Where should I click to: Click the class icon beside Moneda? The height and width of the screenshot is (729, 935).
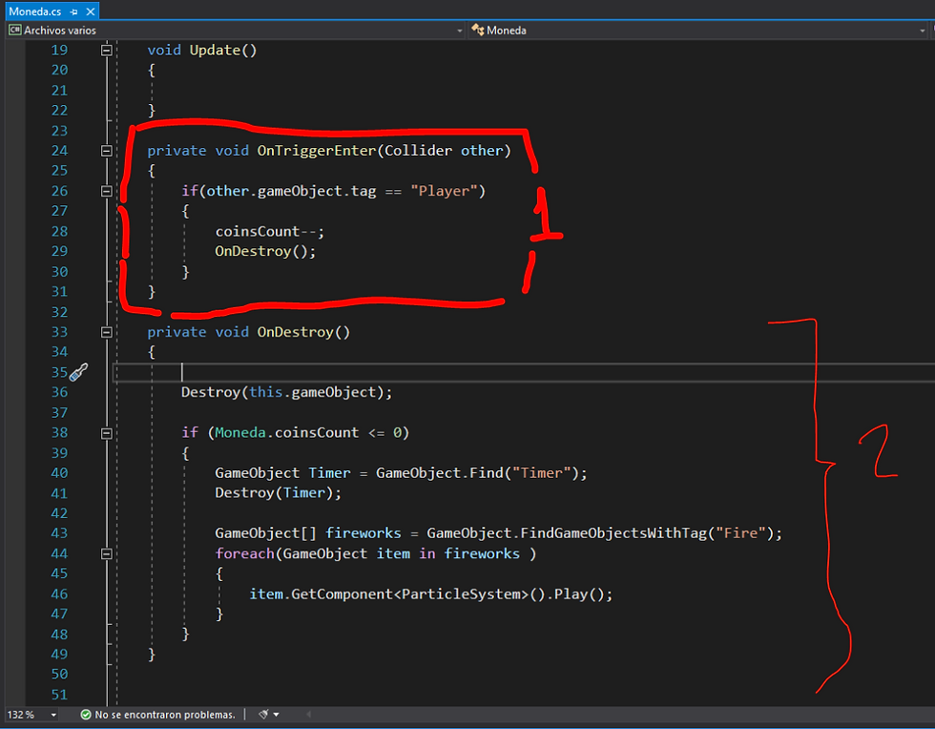pos(478,30)
